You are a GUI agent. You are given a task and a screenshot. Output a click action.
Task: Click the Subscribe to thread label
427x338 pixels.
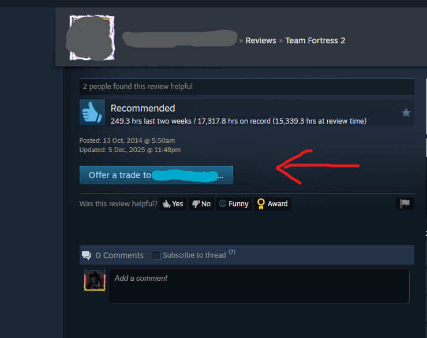click(x=194, y=255)
